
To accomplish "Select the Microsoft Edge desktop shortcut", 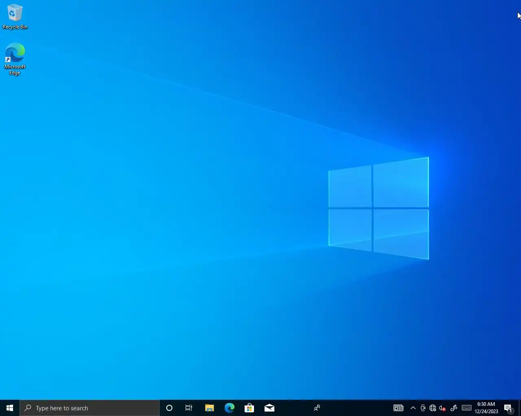I will click(x=15, y=59).
